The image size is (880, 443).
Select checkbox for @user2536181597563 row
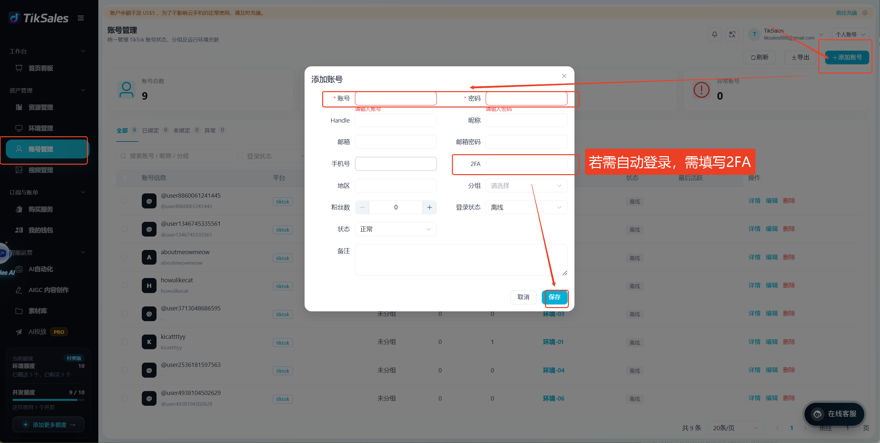coord(125,370)
